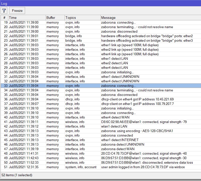
Task: Click the Log window title
Action: click(x=4, y=4)
